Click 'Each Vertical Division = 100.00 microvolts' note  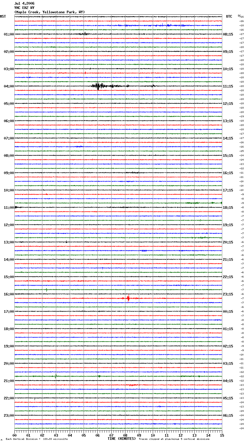(x=37, y=439)
